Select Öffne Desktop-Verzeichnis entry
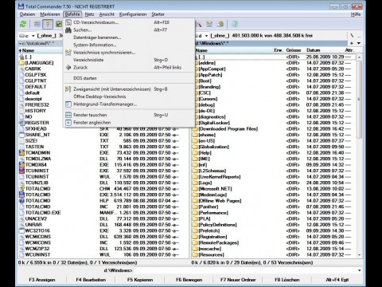 point(129,96)
